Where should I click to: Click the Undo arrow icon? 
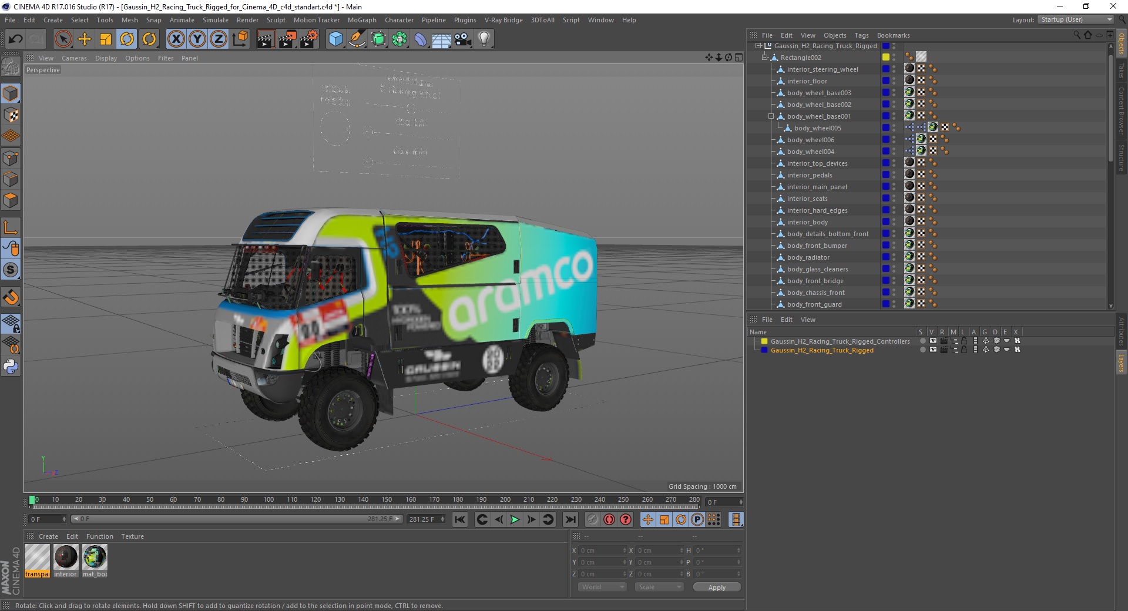15,39
